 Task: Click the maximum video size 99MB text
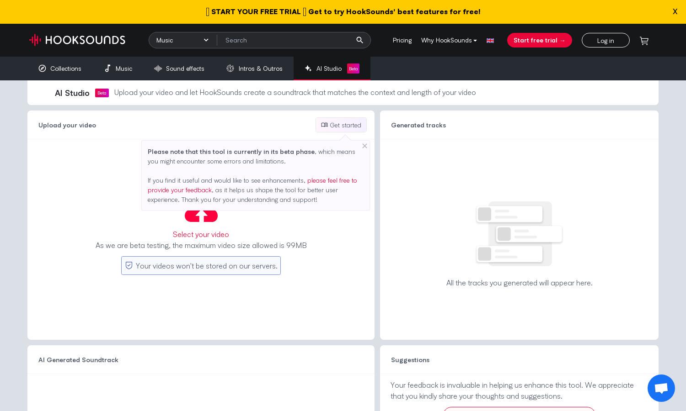[201, 245]
